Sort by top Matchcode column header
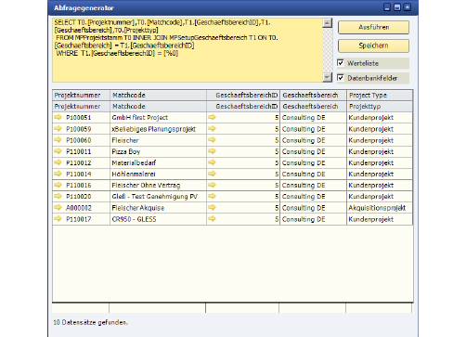 click(x=158, y=96)
